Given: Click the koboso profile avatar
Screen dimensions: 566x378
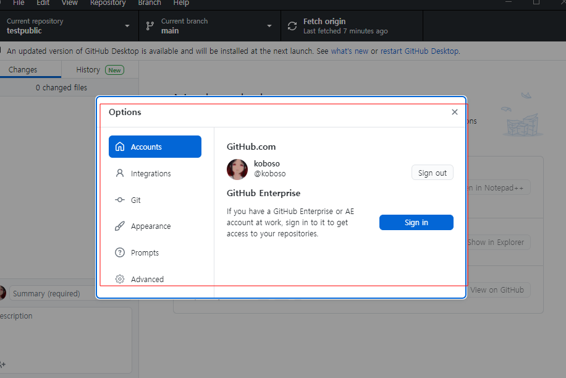Looking at the screenshot, I should coord(237,169).
